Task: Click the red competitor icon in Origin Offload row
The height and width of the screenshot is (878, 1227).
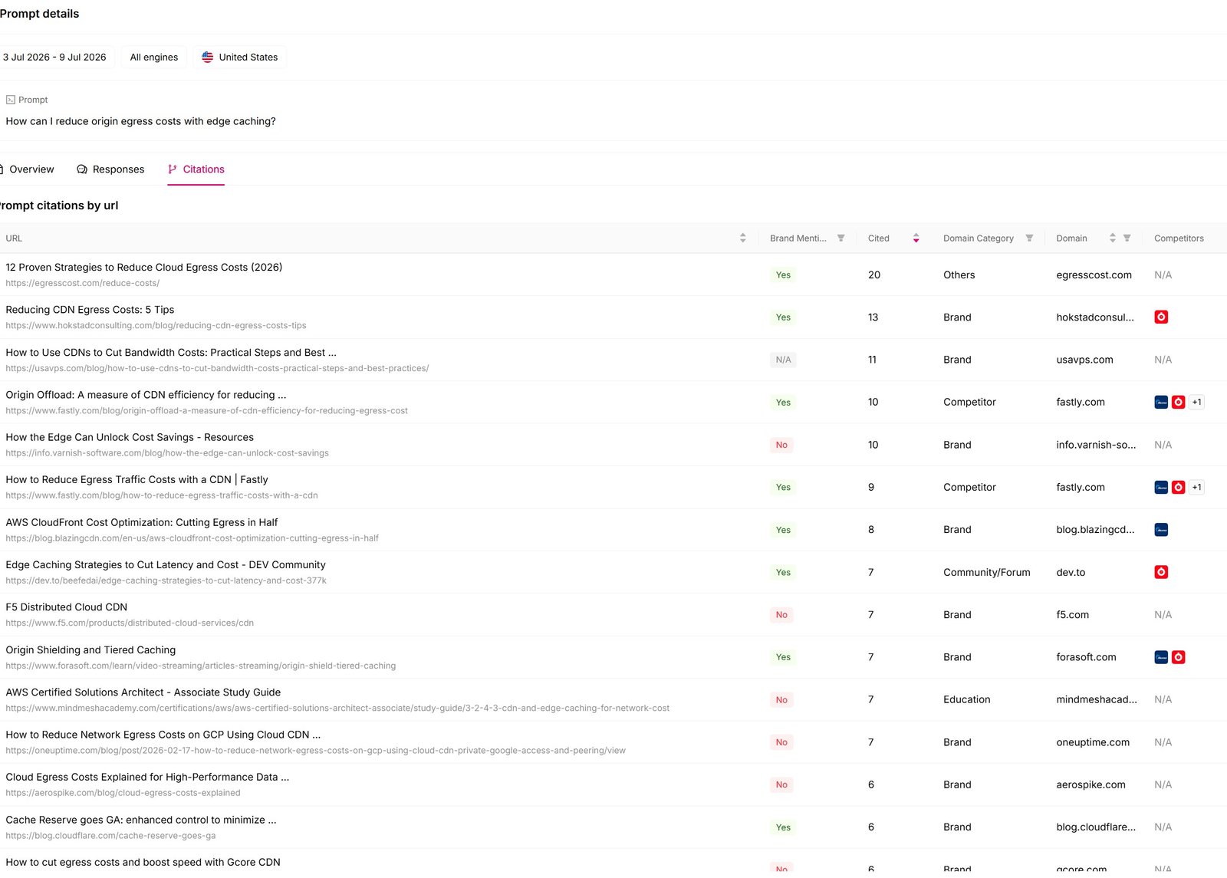Action: pos(1179,403)
